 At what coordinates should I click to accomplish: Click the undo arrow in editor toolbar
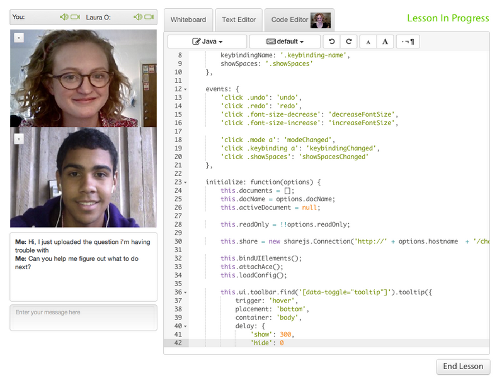(x=332, y=41)
